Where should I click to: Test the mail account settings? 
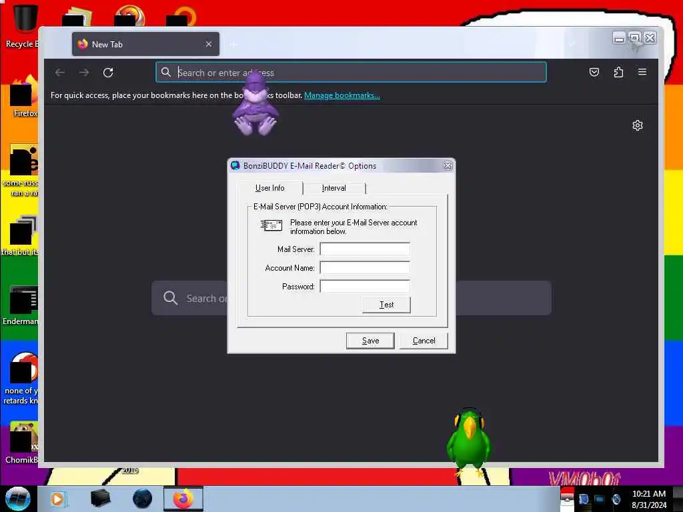pos(386,305)
